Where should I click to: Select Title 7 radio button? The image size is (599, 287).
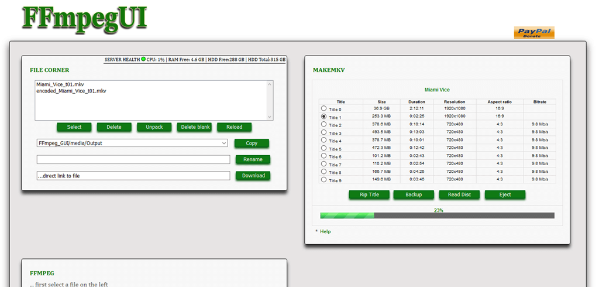(324, 164)
